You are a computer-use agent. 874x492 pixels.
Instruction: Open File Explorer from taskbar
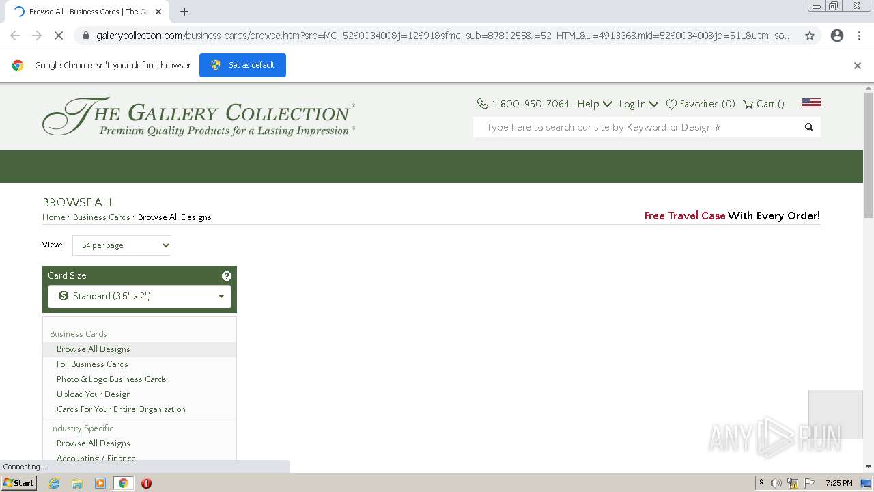77,483
